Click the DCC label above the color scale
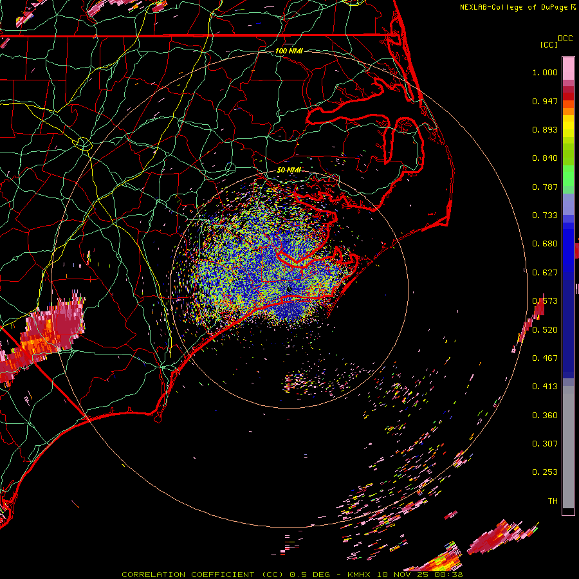The image size is (579, 579). (565, 39)
